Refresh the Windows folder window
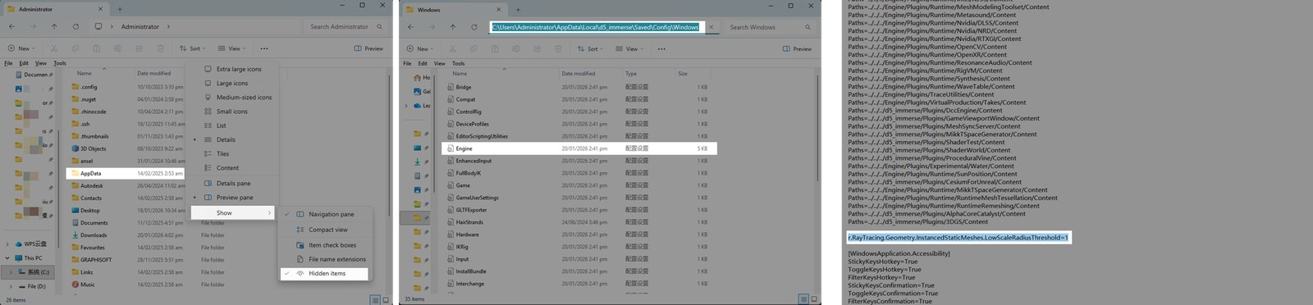Viewport: 1313px width, 305px height. coord(474,26)
